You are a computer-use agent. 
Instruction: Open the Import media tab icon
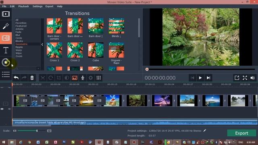(6, 14)
